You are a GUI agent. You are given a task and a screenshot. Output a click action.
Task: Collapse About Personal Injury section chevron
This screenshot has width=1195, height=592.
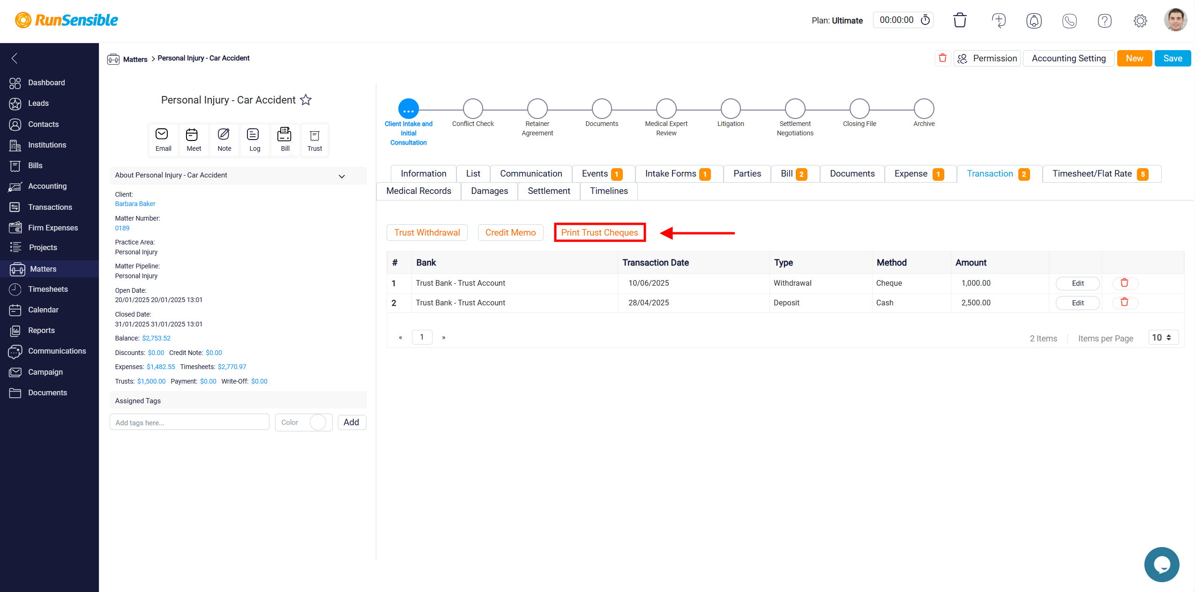342,176
